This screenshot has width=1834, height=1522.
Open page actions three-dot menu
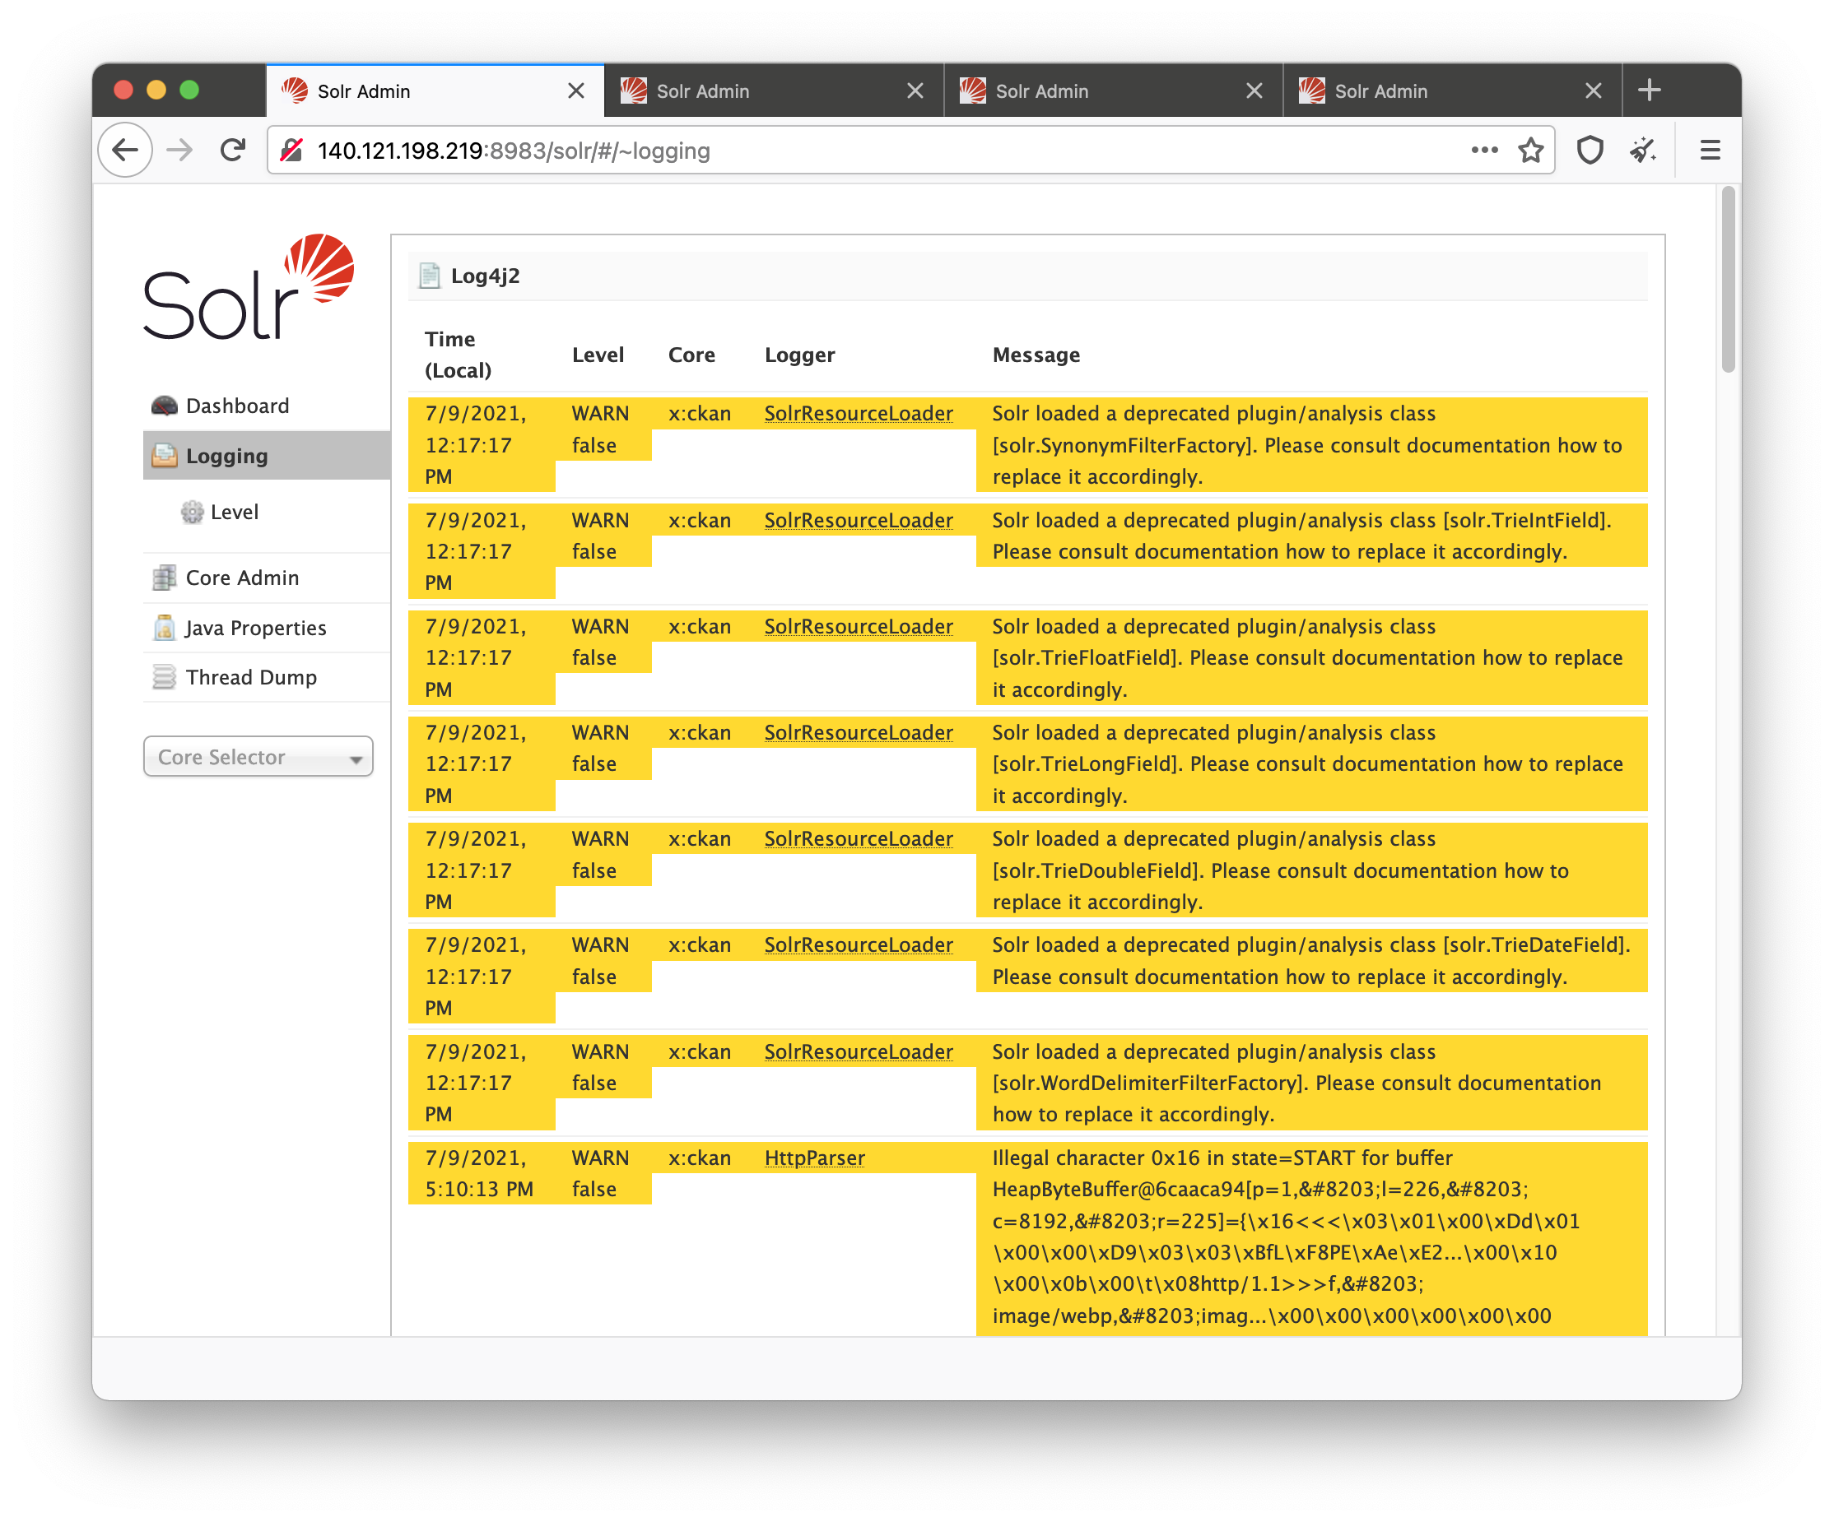[x=1484, y=150]
